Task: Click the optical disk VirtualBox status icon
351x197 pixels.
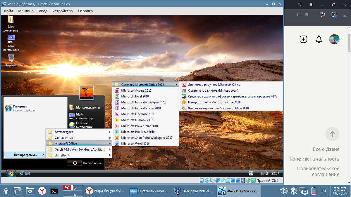Action: point(207,181)
